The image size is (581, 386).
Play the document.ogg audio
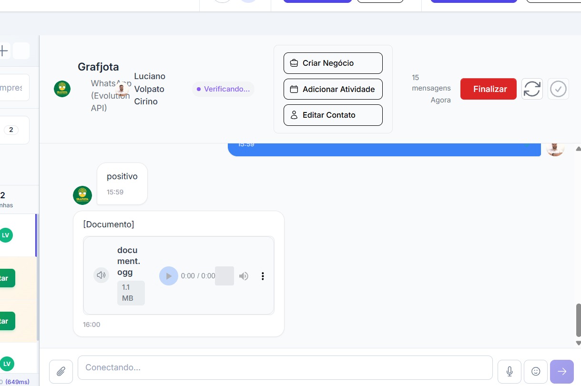pyautogui.click(x=168, y=276)
